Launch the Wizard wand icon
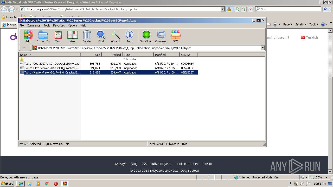 [115, 36]
